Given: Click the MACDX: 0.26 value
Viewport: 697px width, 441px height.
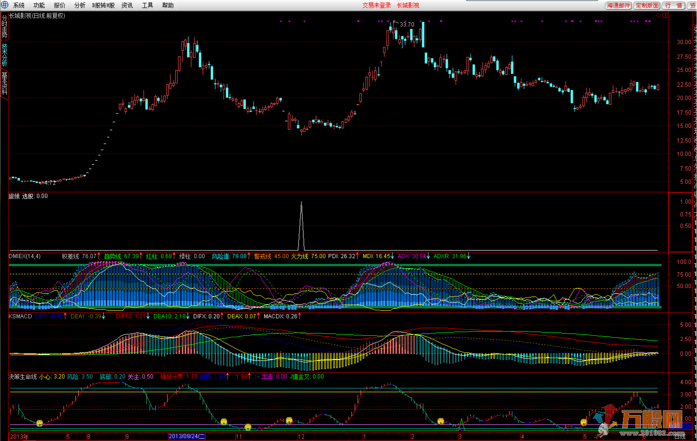Looking at the screenshot, I should [281, 316].
